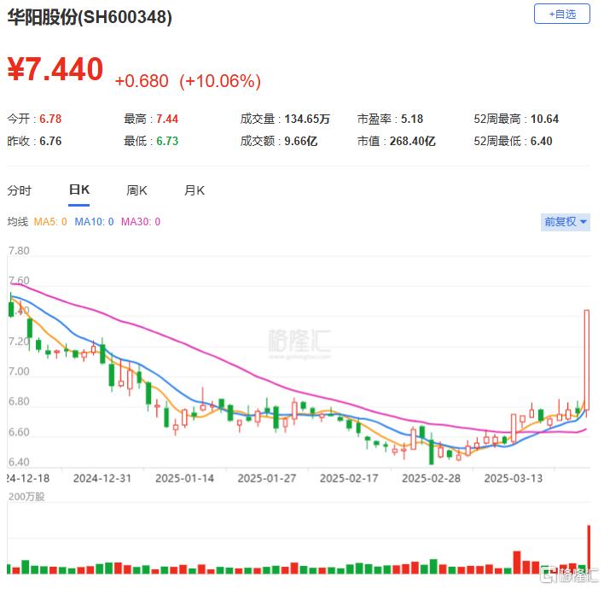Click the 市值 value 268.40亿
This screenshot has height=589, width=604.
[413, 141]
